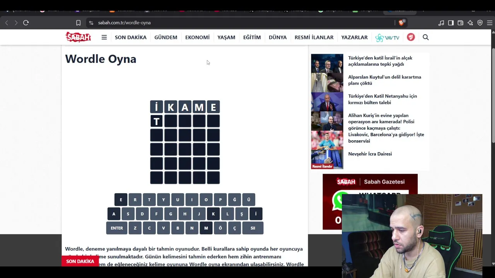The height and width of the screenshot is (278, 495).
Task: Go back using the browser back arrow
Action: click(x=7, y=23)
